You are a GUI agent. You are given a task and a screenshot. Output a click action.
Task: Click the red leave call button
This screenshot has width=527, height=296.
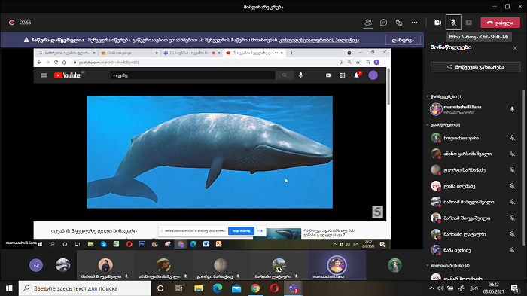pyautogui.click(x=500, y=23)
